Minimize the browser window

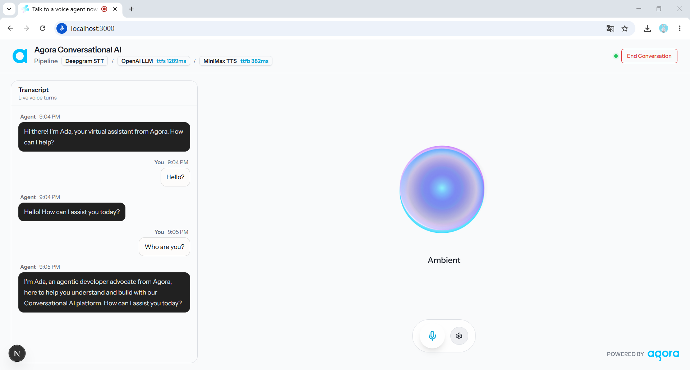coord(639,9)
